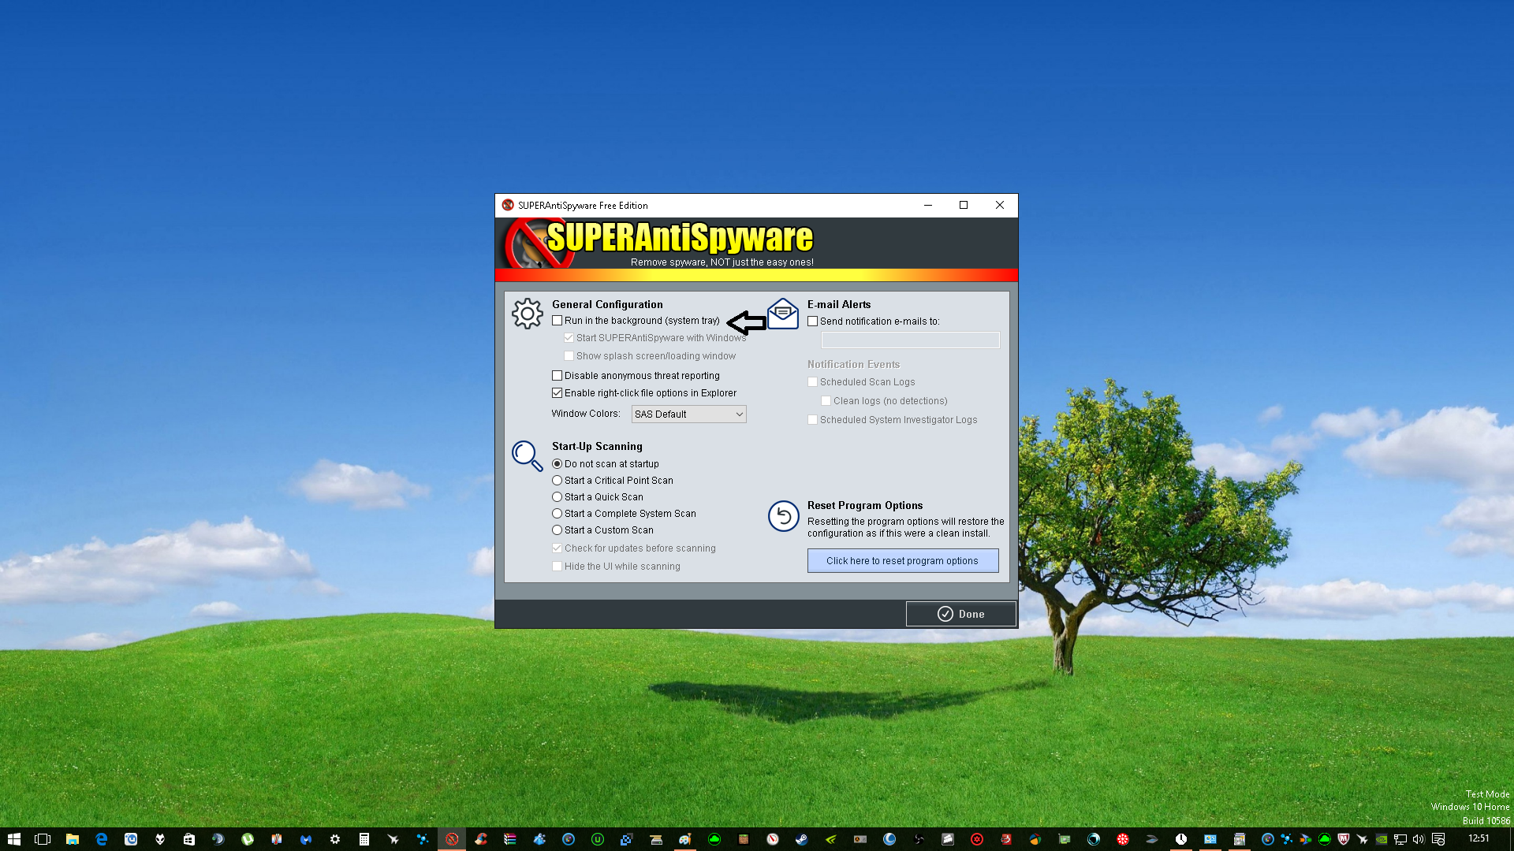Click here to reset program options
Viewport: 1514px width, 851px height.
pos(902,561)
